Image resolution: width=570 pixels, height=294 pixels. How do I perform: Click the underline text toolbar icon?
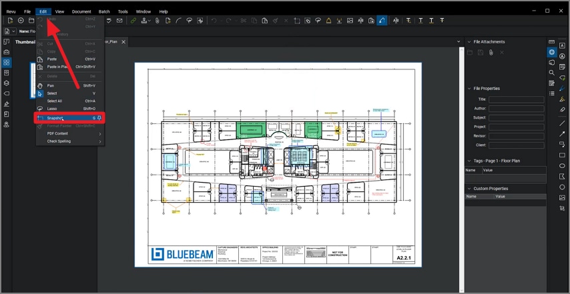click(420, 21)
